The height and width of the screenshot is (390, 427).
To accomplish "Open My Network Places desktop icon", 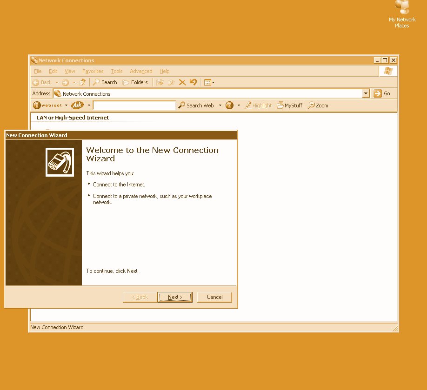I will [x=402, y=14].
